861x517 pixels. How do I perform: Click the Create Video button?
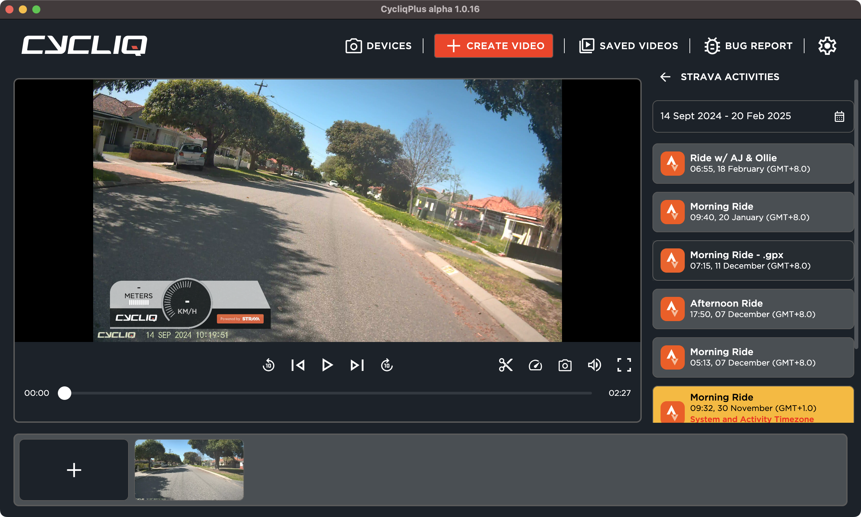pyautogui.click(x=493, y=46)
